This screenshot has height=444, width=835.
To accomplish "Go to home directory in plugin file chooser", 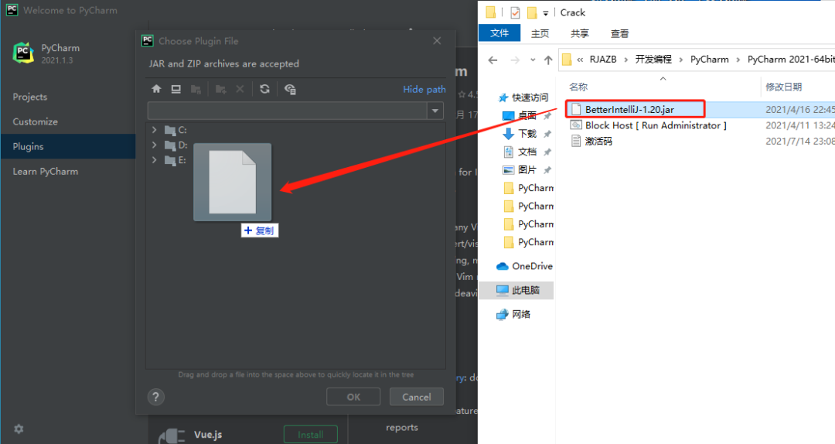I will coord(156,89).
